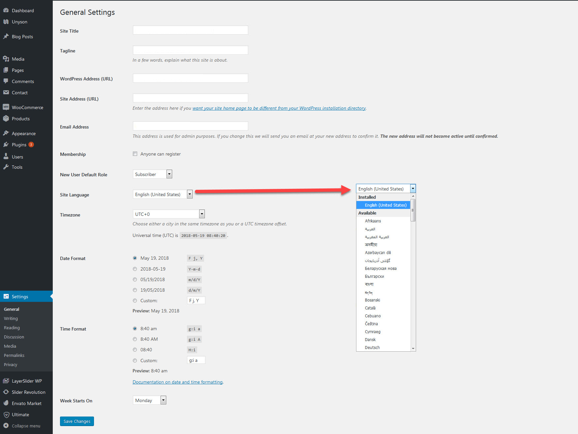Open the Products box icon
Screen dimensions: 578x434
click(x=6, y=119)
